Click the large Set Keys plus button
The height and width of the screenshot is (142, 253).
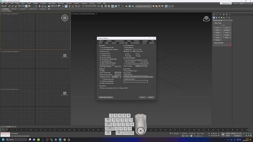coord(223,135)
